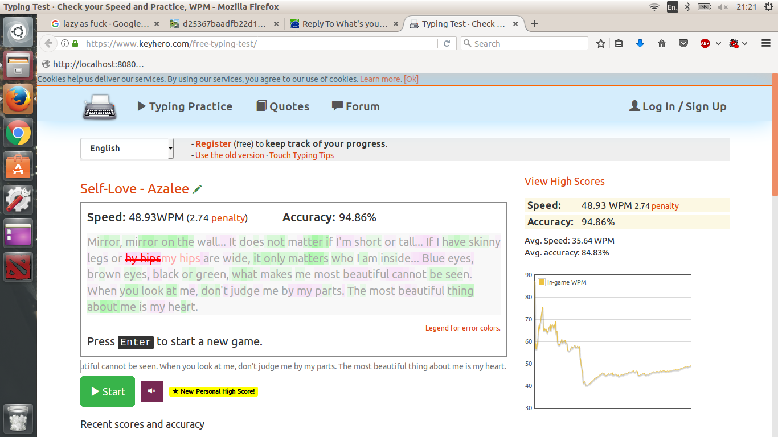Open the Files manager in the launcher
The width and height of the screenshot is (778, 437).
pyautogui.click(x=18, y=65)
